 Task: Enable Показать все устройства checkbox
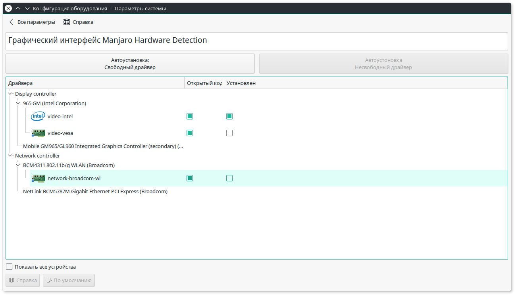(x=10, y=267)
